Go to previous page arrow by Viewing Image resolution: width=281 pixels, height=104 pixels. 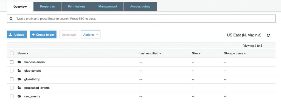(x=241, y=46)
